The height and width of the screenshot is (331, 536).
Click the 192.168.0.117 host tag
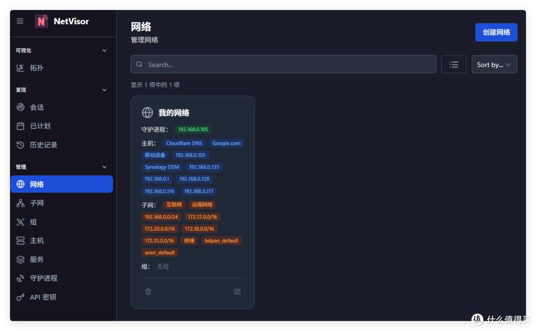(199, 191)
